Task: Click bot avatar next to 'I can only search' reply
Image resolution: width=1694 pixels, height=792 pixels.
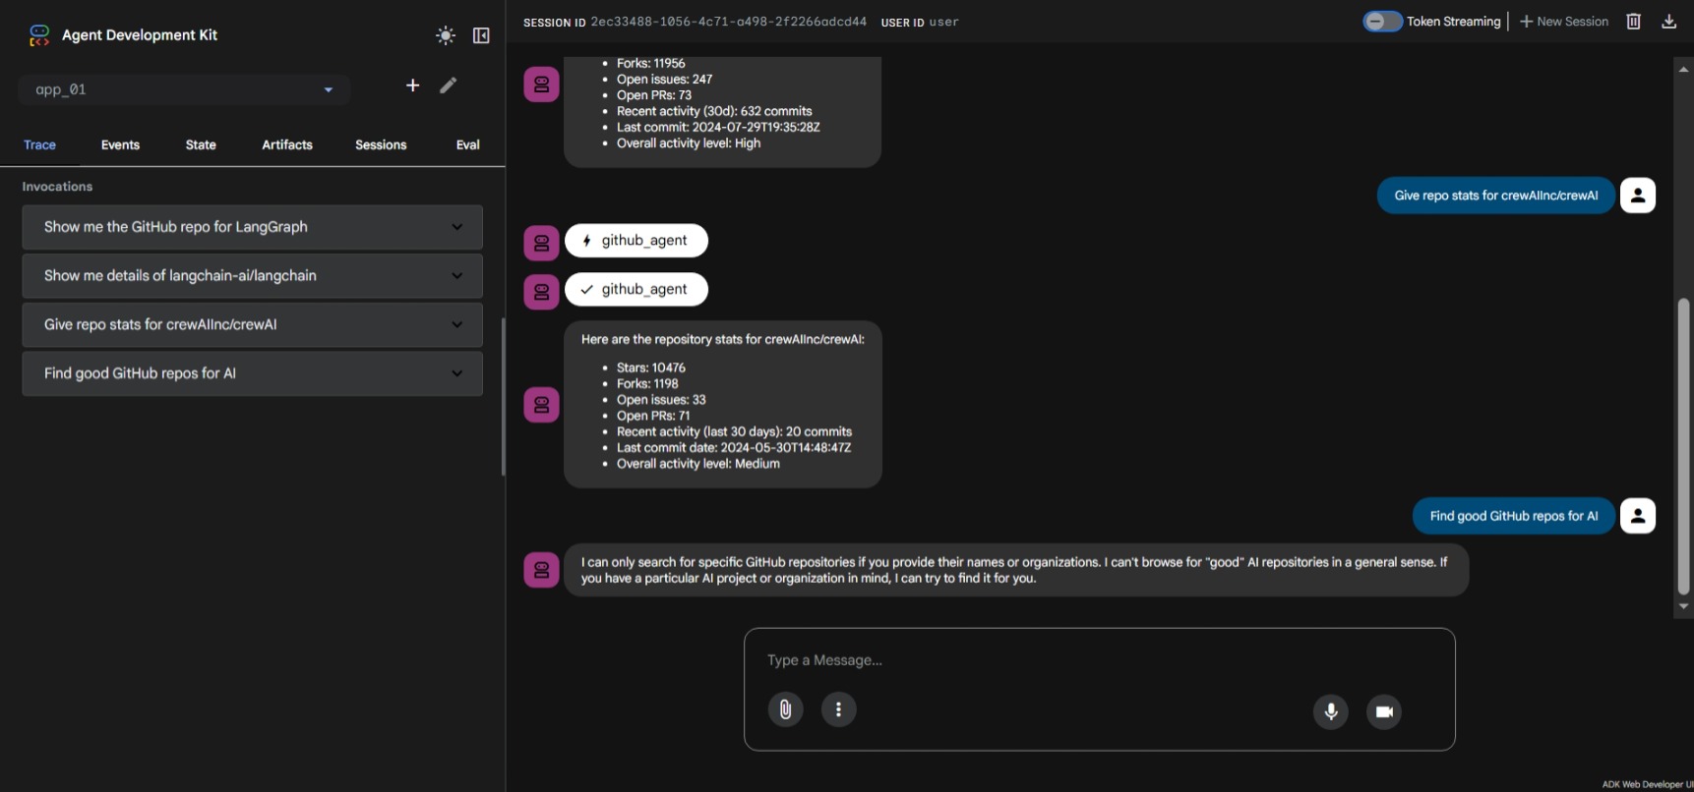Action: (x=541, y=569)
